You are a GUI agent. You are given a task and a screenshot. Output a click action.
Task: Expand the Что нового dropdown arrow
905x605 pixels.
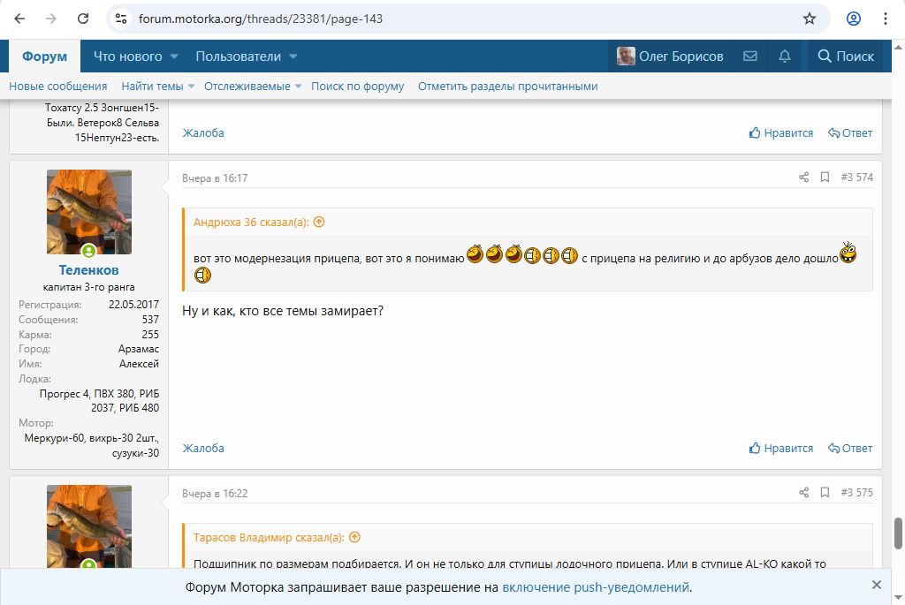click(174, 57)
